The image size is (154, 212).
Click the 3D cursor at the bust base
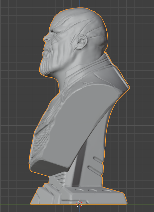(x=79, y=204)
